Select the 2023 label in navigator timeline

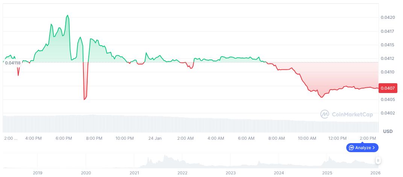pyautogui.click(x=231, y=172)
